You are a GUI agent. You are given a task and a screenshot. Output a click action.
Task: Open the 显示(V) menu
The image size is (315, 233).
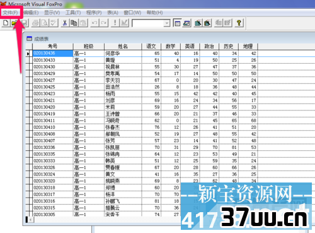tap(52, 13)
